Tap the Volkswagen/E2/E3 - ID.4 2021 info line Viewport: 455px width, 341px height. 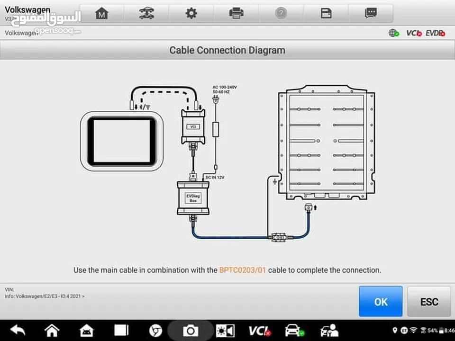45,296
